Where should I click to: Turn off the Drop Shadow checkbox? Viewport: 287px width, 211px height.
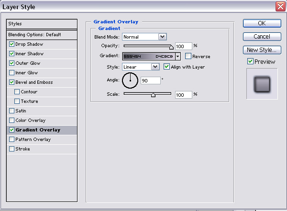[x=11, y=44]
